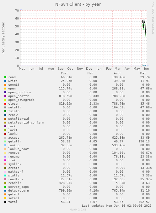156x213 pixels.
Task: Click the light blue lookup swatch
Action: [5, 145]
